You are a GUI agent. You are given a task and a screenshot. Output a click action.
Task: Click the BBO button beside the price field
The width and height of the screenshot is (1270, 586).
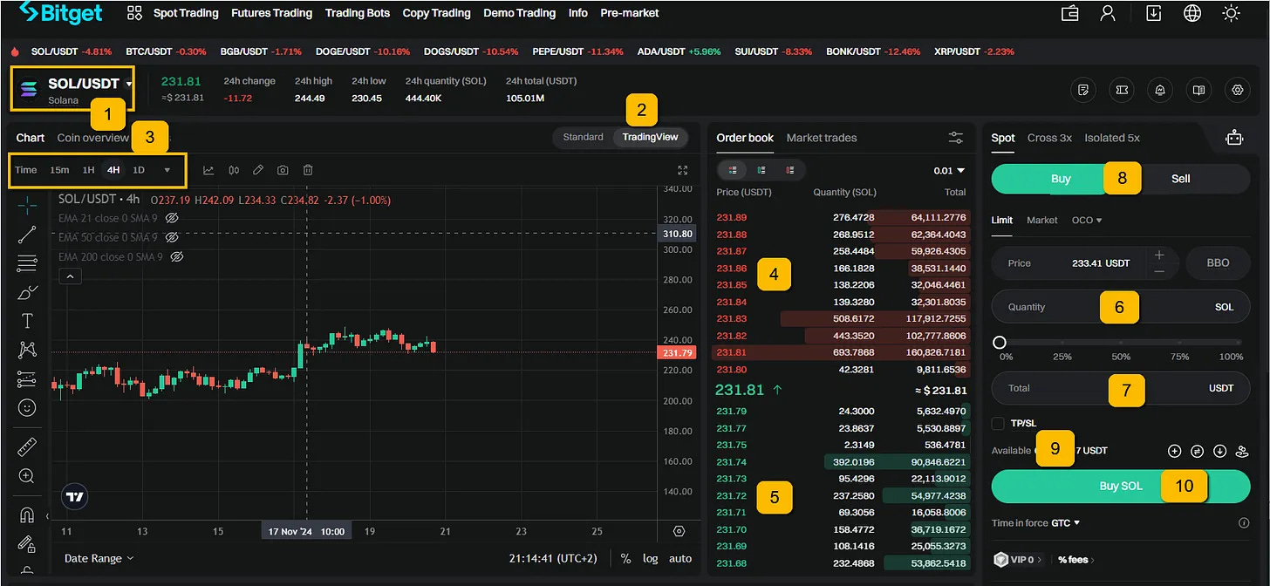pyautogui.click(x=1218, y=262)
